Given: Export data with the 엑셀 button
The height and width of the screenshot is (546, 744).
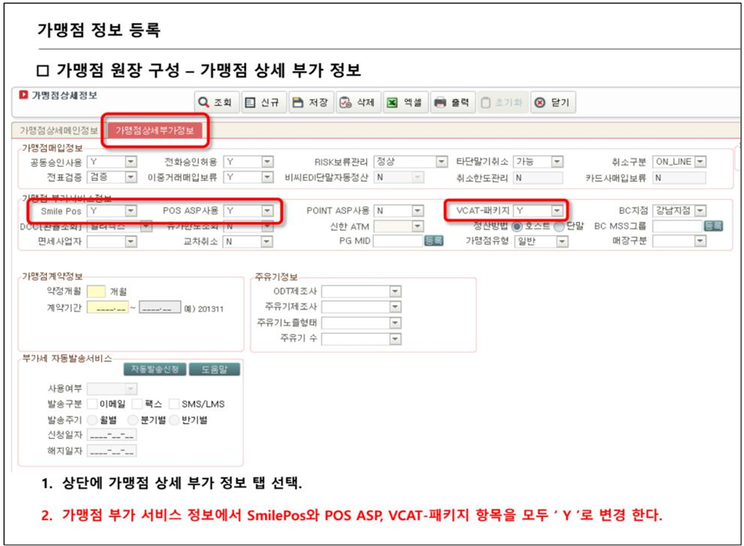Looking at the screenshot, I should pos(404,103).
